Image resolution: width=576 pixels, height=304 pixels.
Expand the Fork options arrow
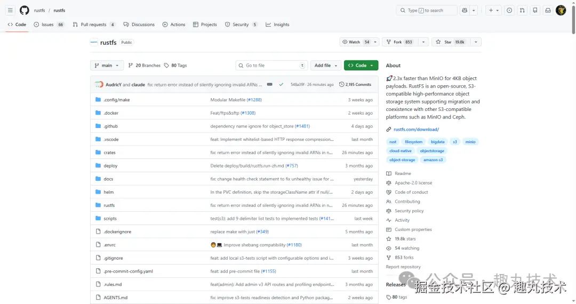(423, 42)
